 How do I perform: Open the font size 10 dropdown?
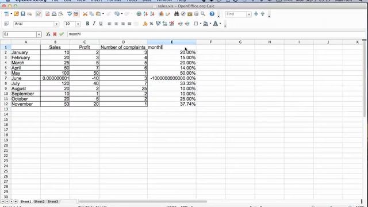[78, 24]
